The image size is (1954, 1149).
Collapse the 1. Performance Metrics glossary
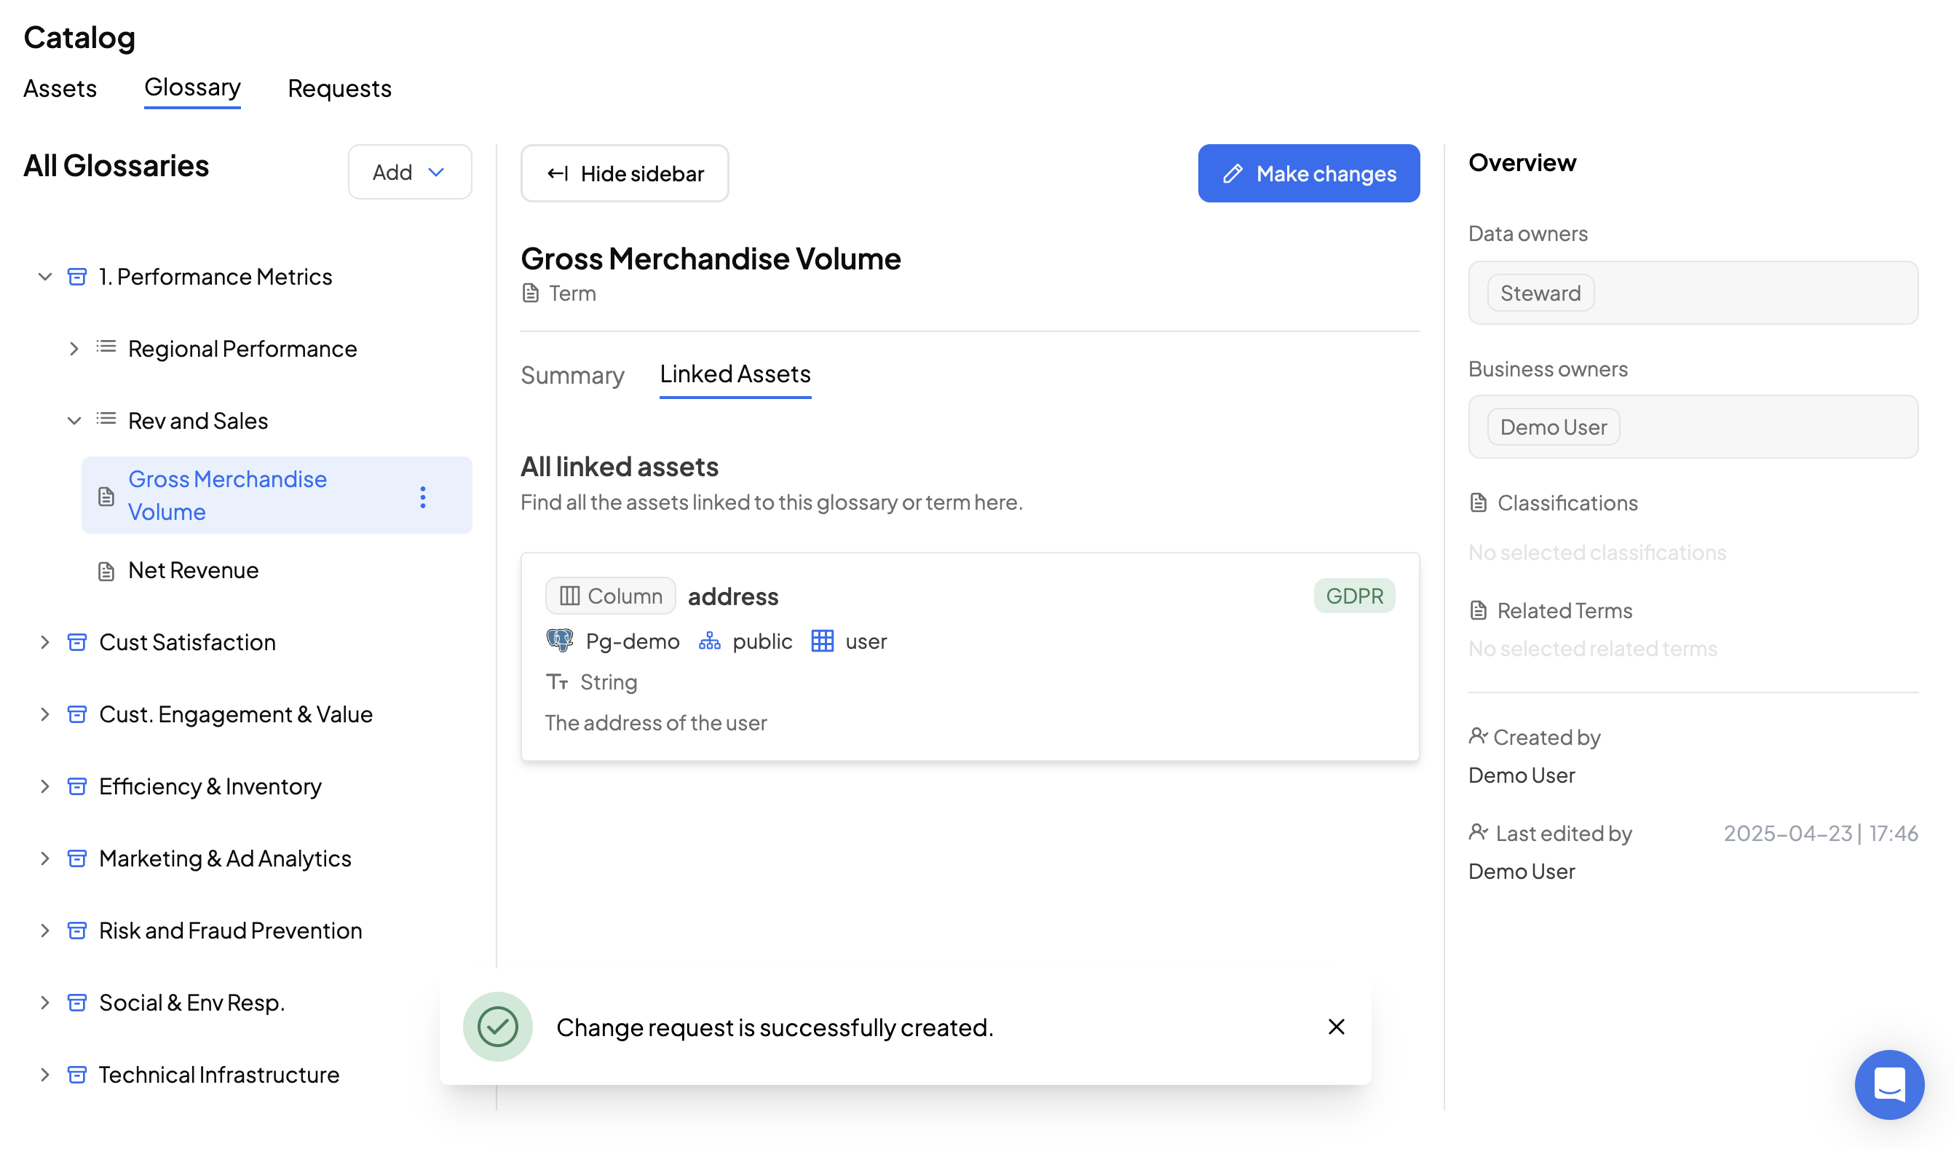click(45, 277)
